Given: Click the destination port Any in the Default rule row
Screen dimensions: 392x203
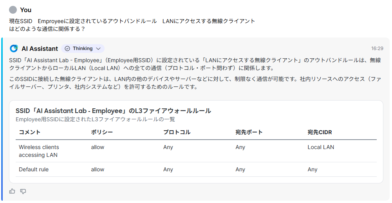Looking at the screenshot, I should coord(240,169).
